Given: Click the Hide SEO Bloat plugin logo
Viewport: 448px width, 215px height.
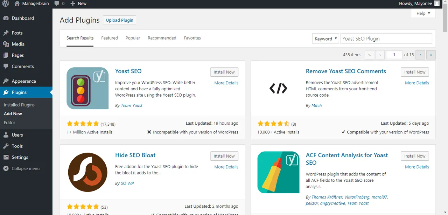Looking at the screenshot, I should tap(87, 172).
